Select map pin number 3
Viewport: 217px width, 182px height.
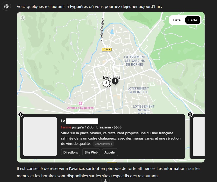106,83
